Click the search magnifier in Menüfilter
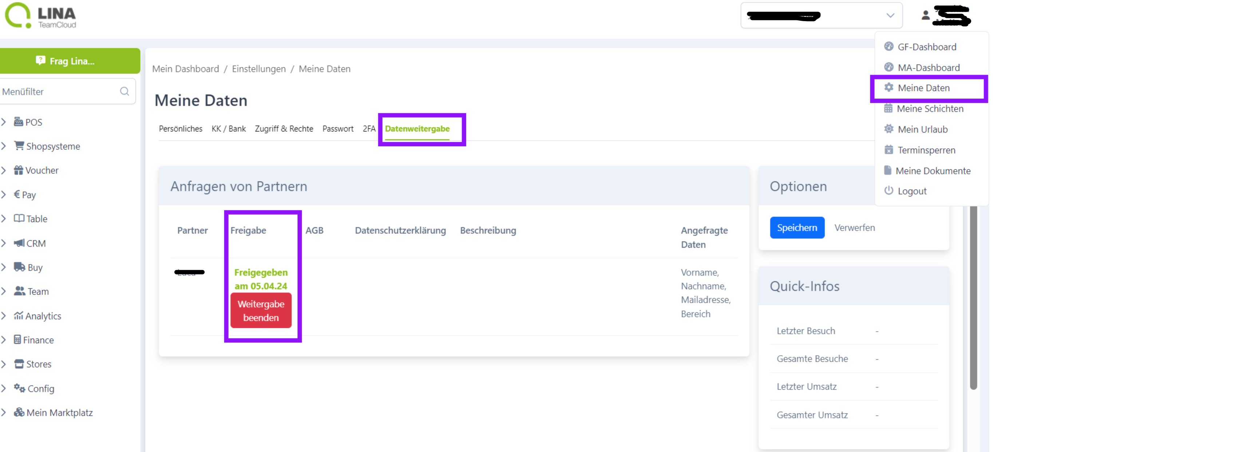Viewport: 1237px width, 452px height. (x=125, y=91)
